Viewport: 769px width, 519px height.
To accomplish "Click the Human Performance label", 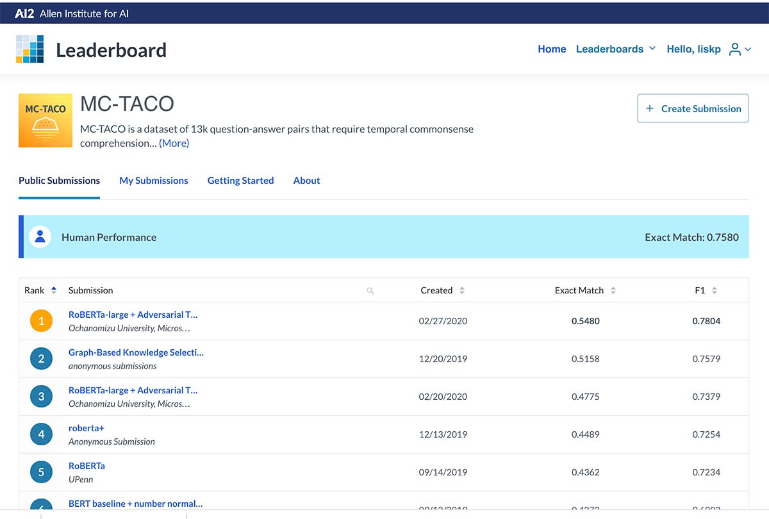I will (109, 237).
